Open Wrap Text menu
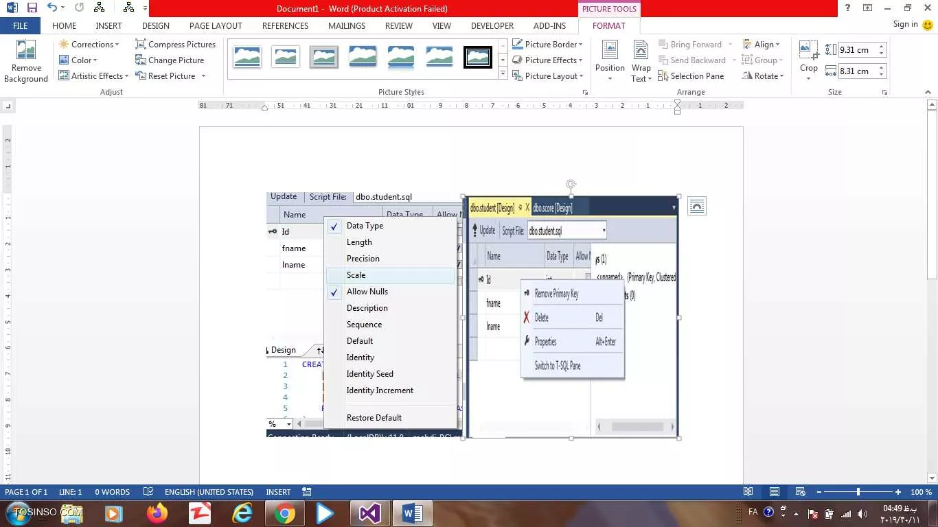 click(641, 60)
